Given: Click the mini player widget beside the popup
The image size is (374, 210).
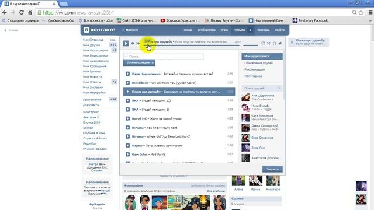Looking at the screenshot, I should [309, 42].
